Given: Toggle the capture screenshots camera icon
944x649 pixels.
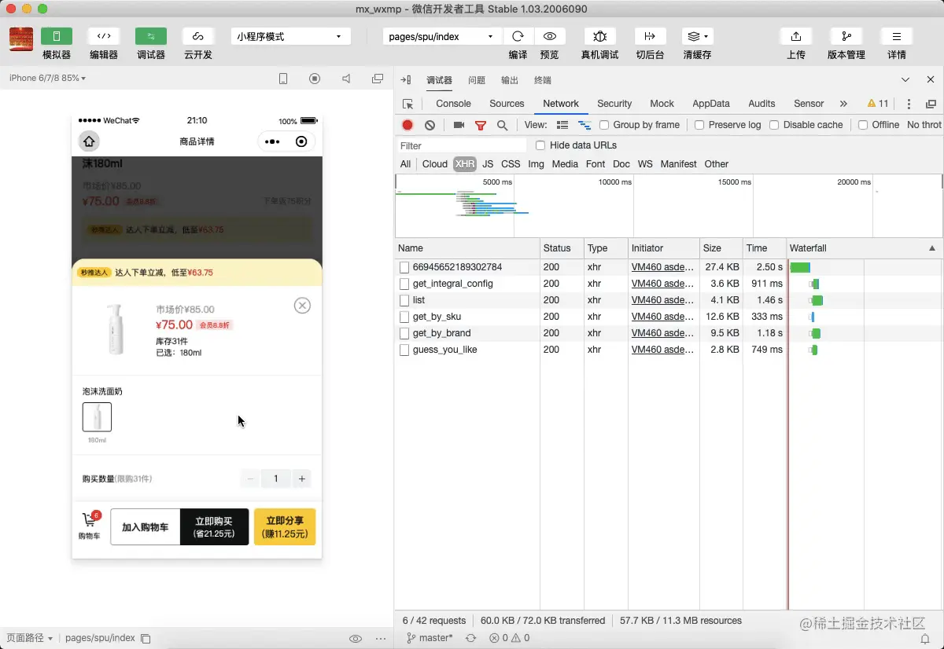Looking at the screenshot, I should (x=459, y=125).
